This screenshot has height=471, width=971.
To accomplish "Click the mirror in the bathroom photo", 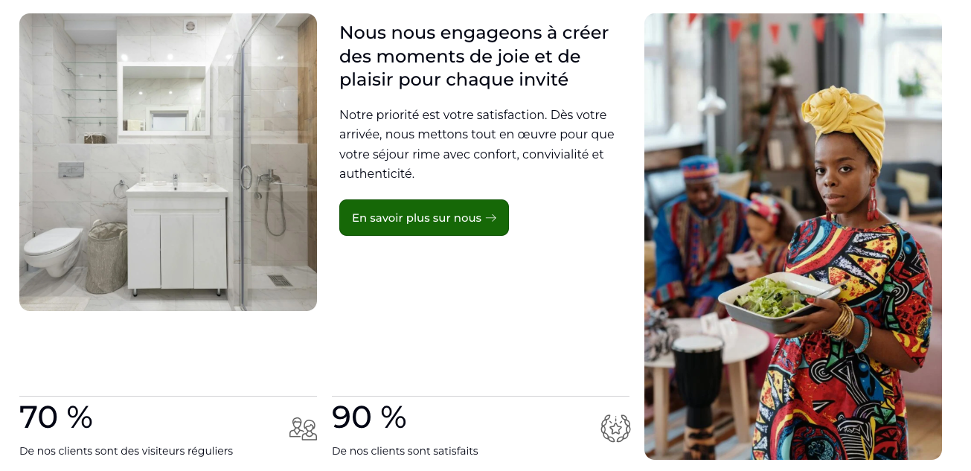I will pos(164,100).
